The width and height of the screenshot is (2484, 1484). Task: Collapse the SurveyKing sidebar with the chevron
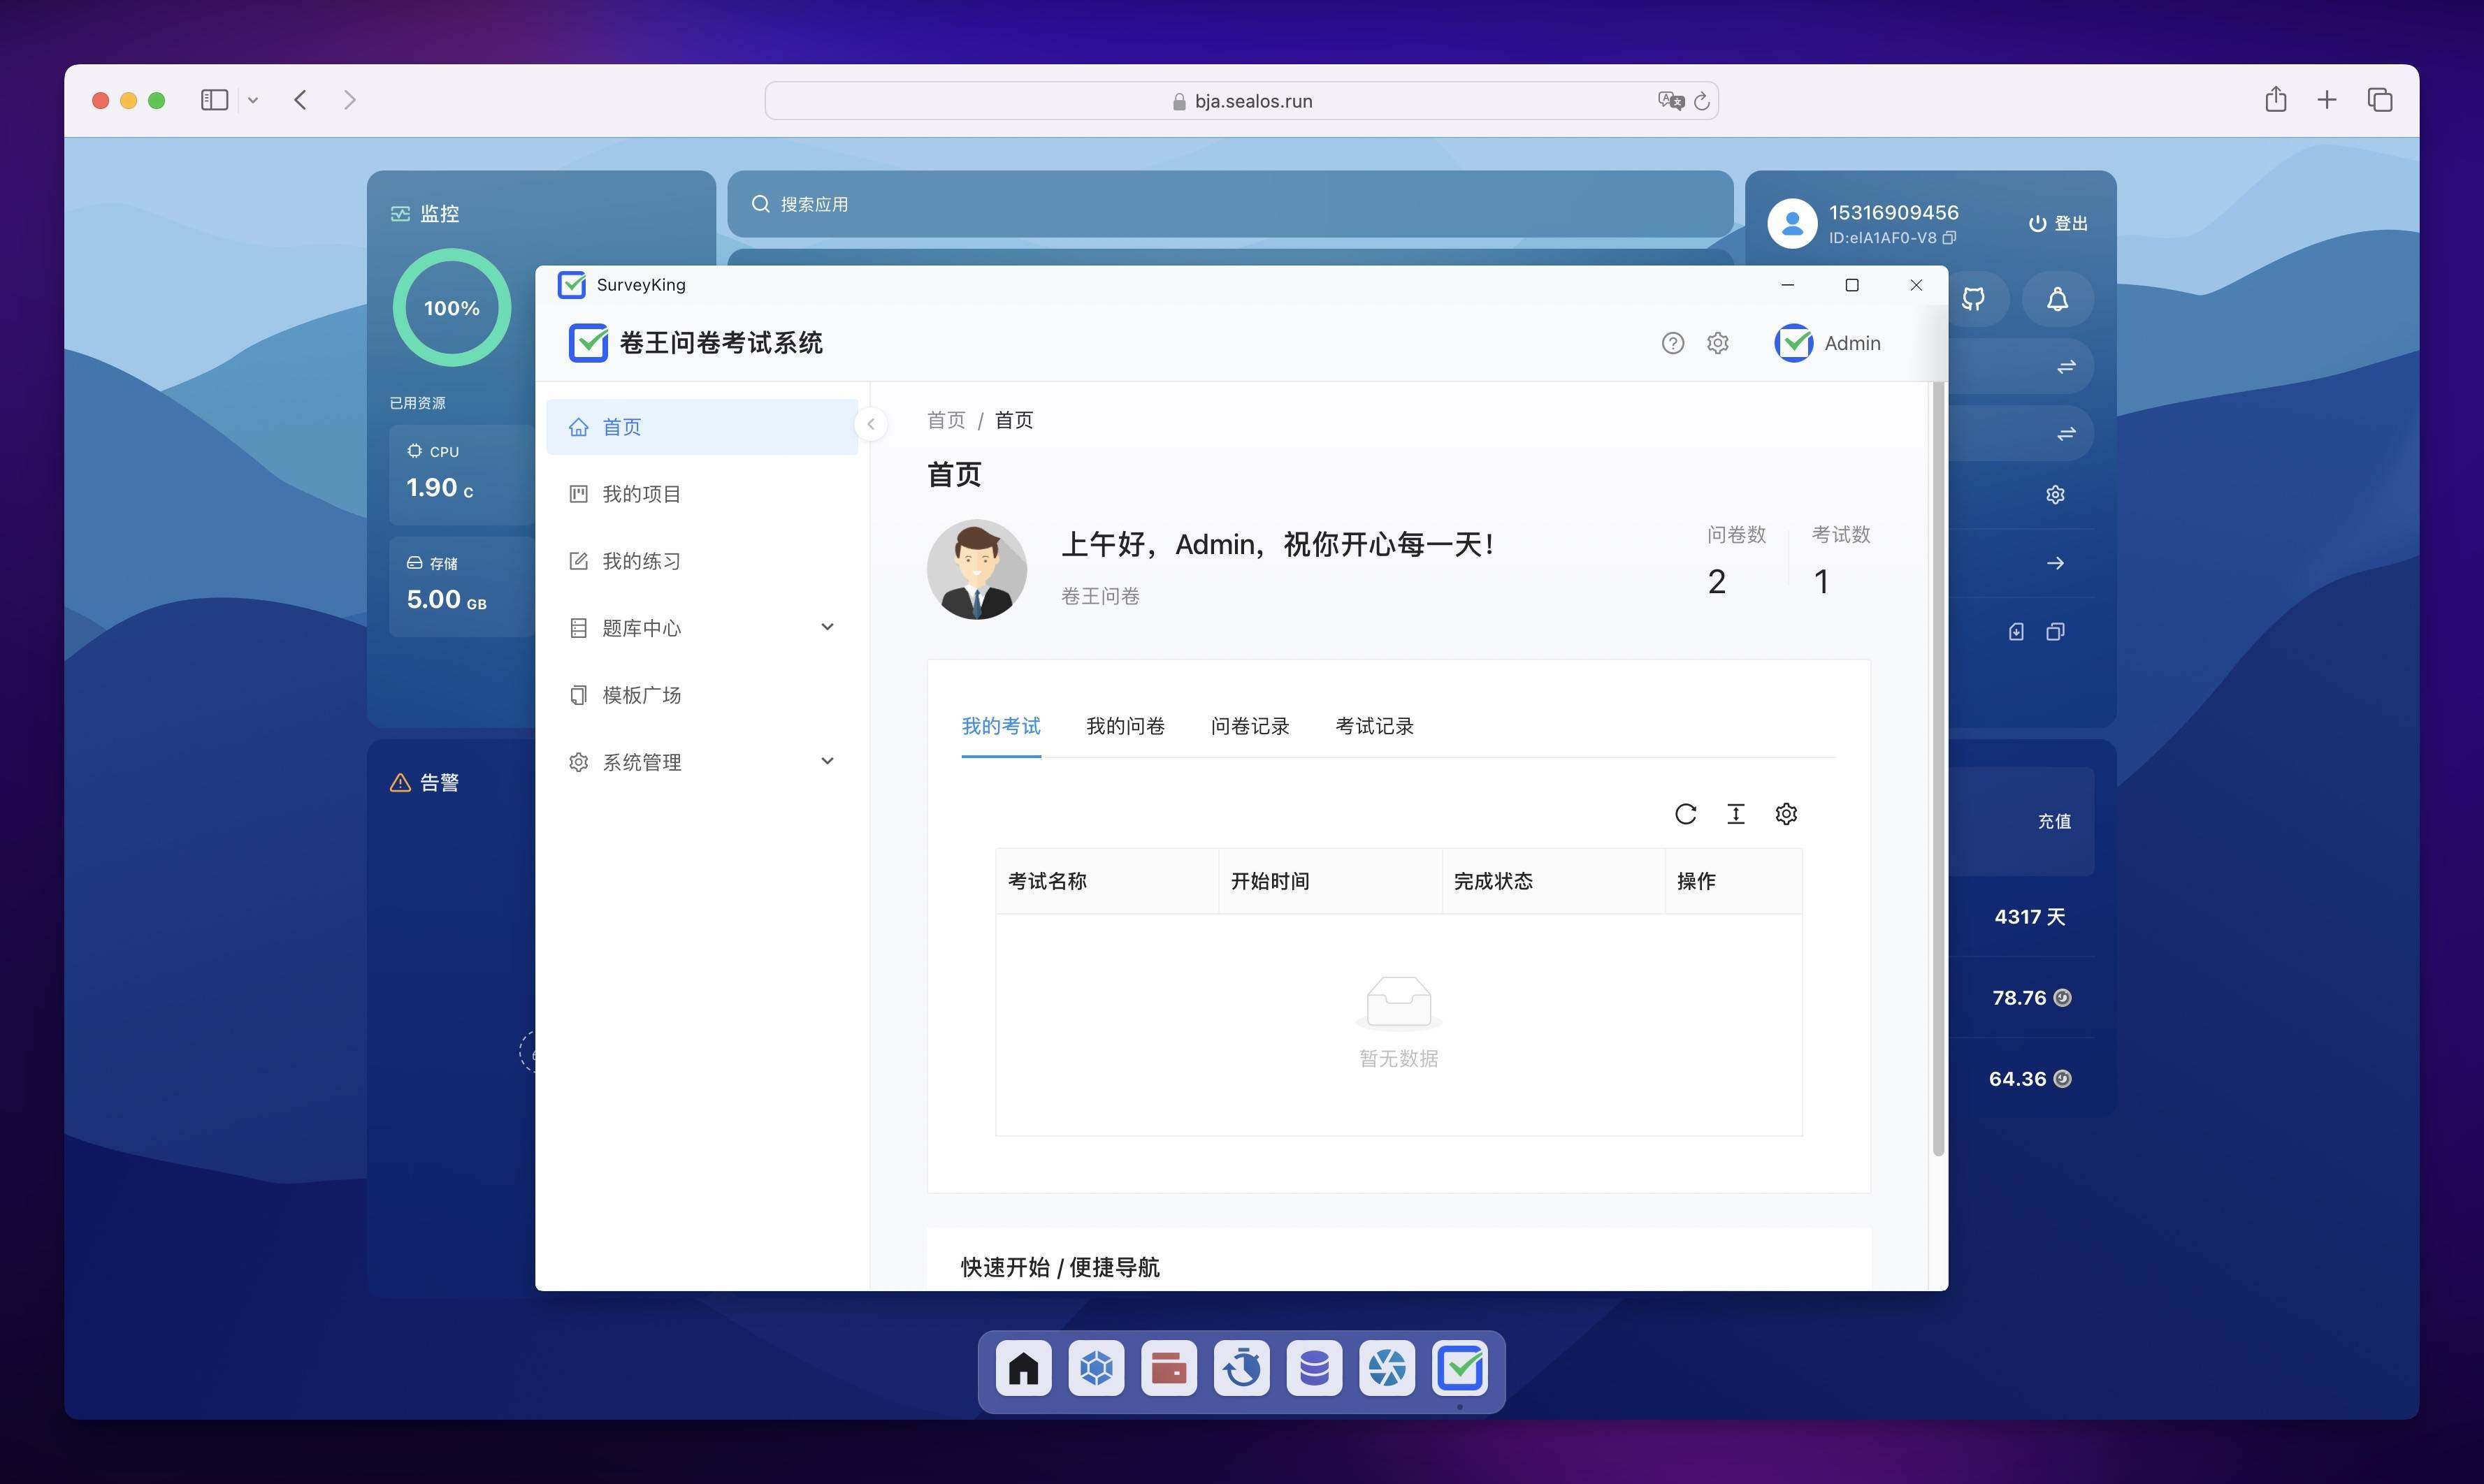[x=870, y=424]
